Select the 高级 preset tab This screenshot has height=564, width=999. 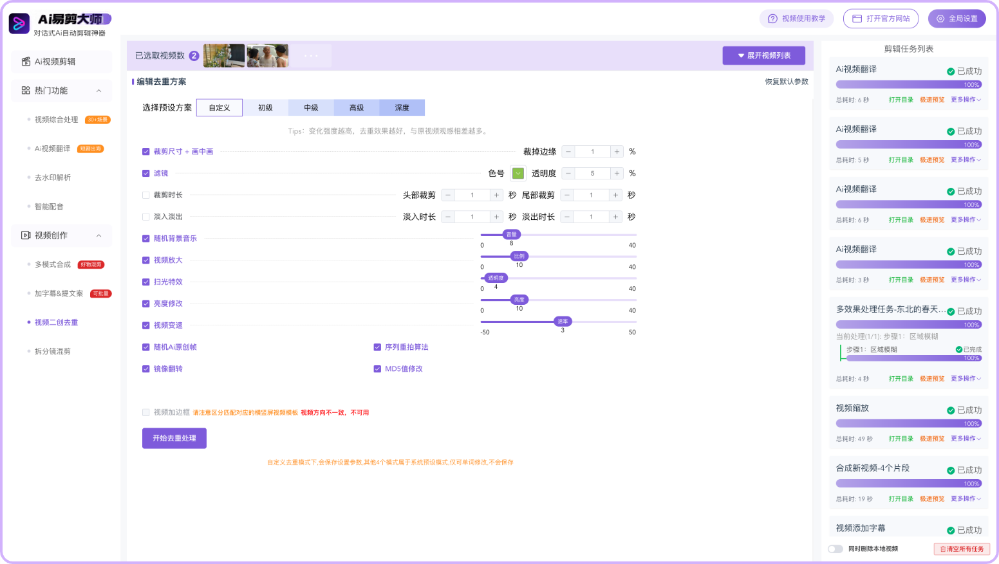tap(357, 108)
